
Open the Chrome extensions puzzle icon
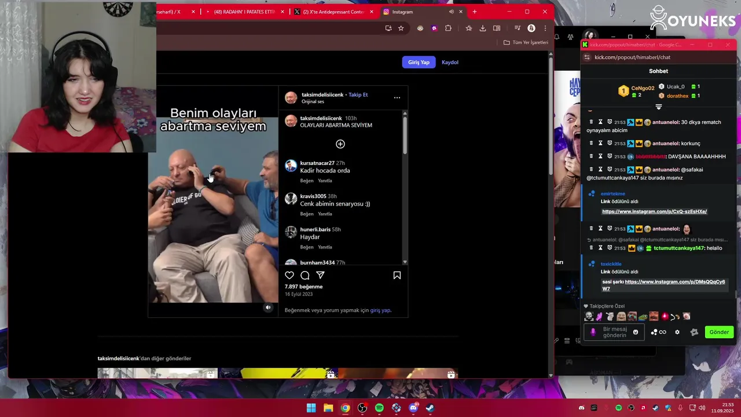coord(448,28)
